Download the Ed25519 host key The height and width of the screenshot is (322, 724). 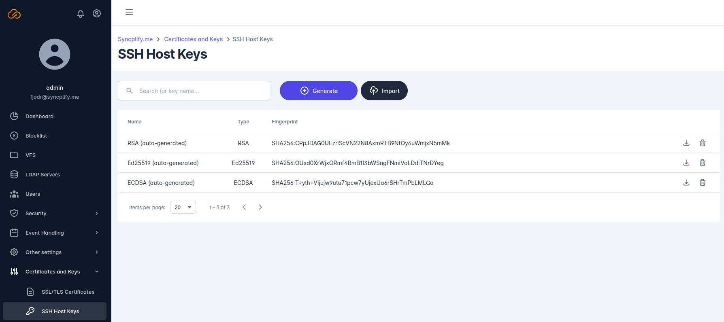click(x=686, y=163)
